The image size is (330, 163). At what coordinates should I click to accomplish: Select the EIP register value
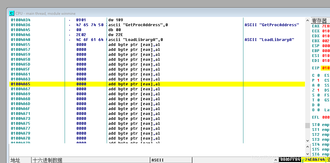point(326,68)
